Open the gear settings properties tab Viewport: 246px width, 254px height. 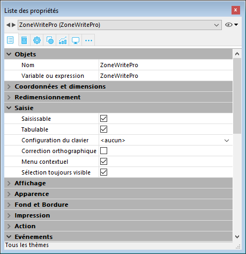coord(37,40)
